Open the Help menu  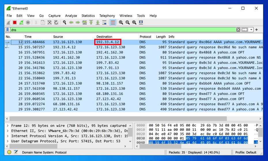point(153,16)
